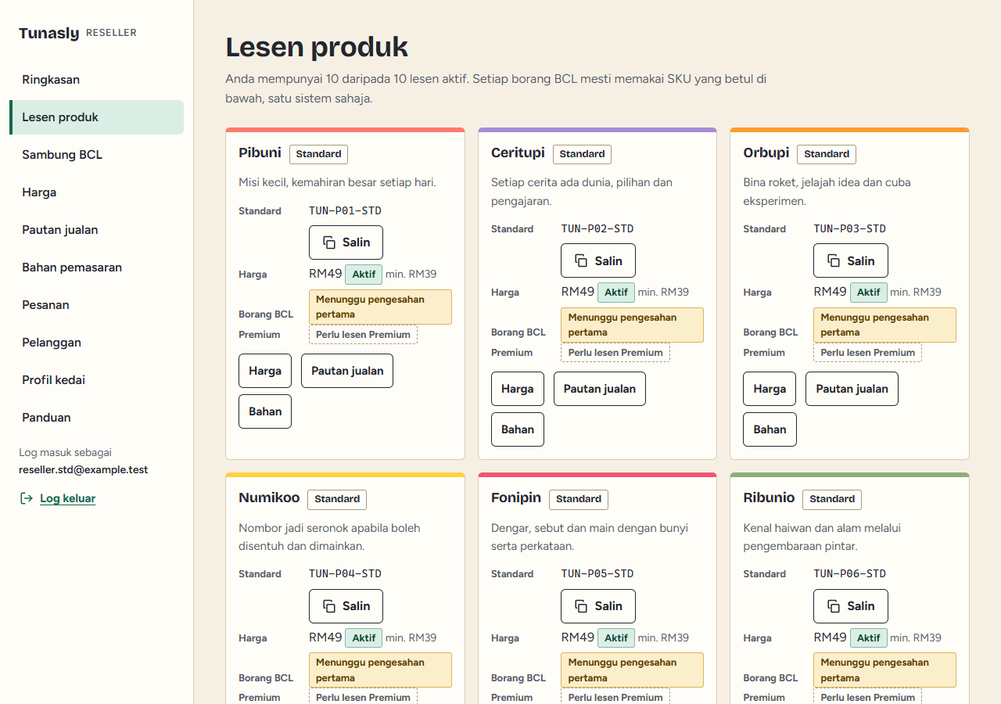Click the reseller.std@example.test email text

coord(84,470)
